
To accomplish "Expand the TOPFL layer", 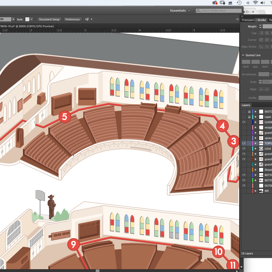I will pos(256,143).
